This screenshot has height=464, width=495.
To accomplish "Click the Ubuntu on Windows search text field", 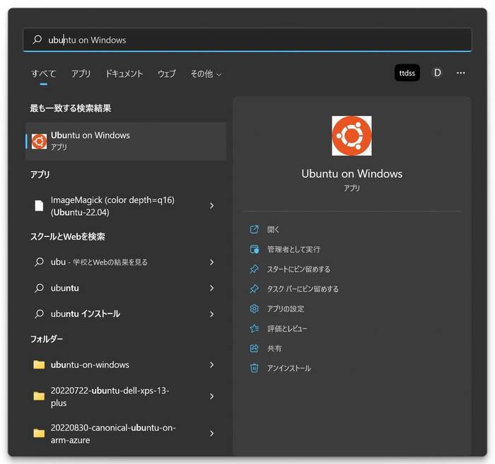I will [x=248, y=40].
